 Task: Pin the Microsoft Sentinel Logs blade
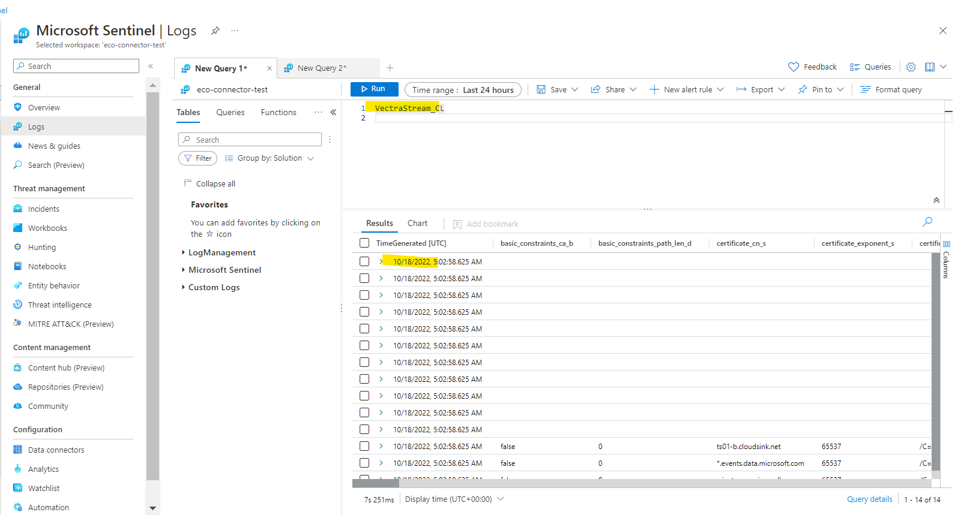pyautogui.click(x=215, y=31)
